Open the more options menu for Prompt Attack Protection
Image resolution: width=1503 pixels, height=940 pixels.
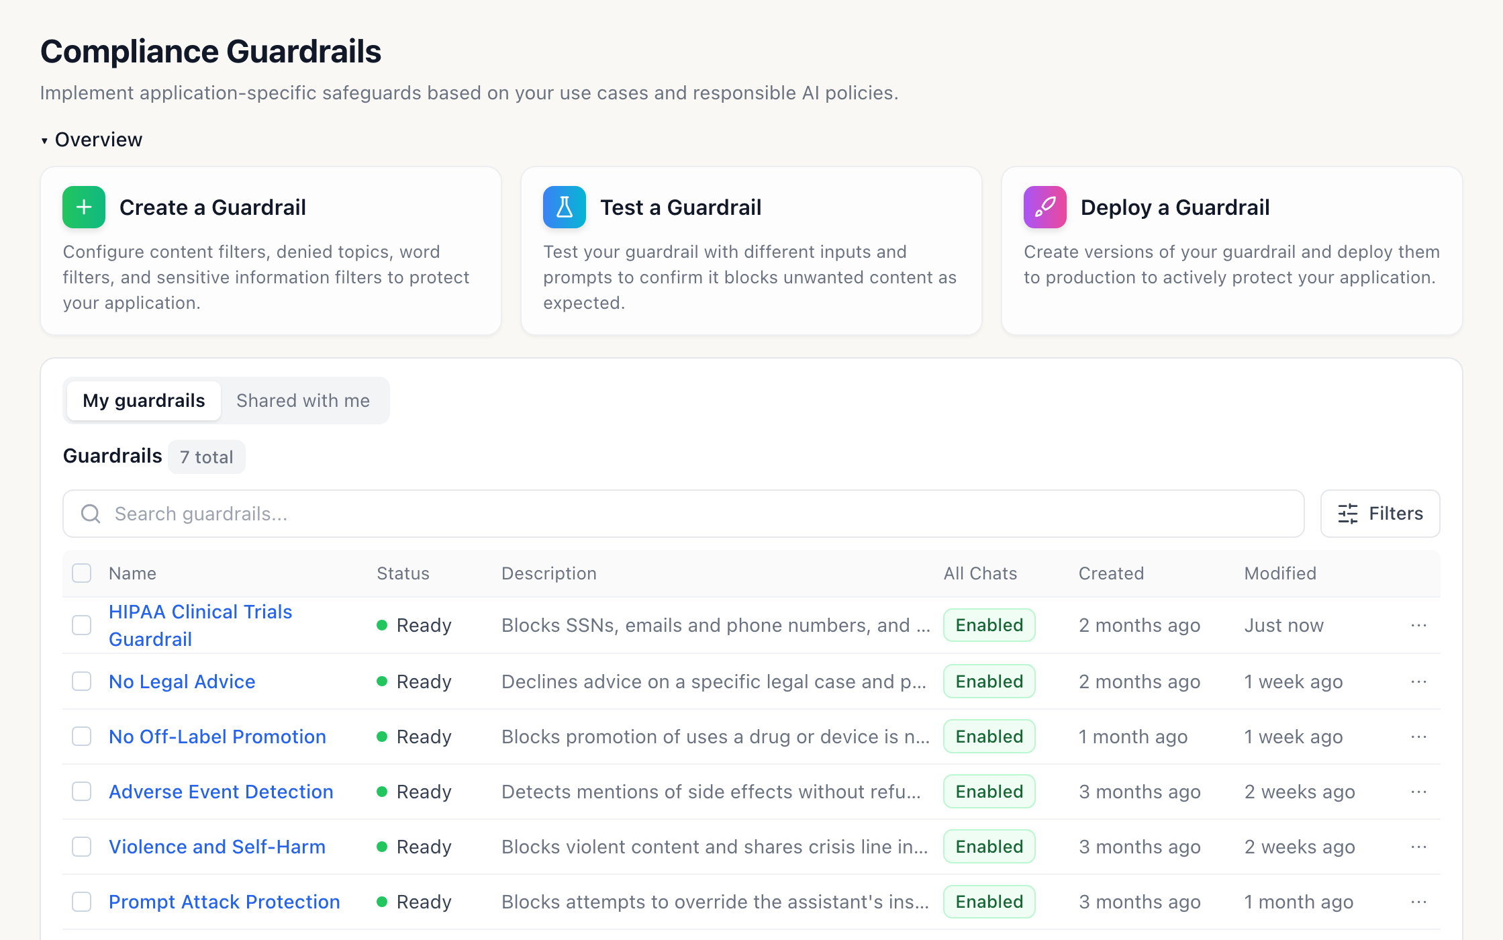coord(1418,902)
